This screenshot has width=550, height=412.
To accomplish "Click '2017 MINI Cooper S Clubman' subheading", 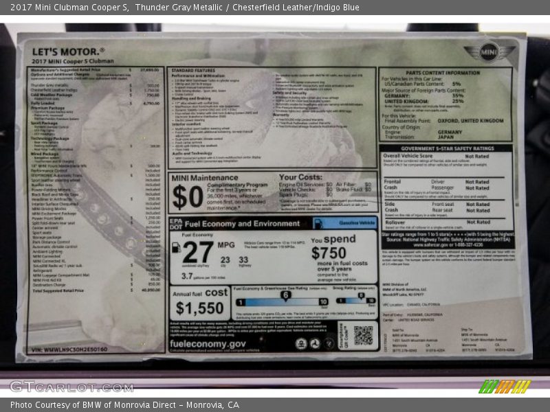I will pos(73,61).
